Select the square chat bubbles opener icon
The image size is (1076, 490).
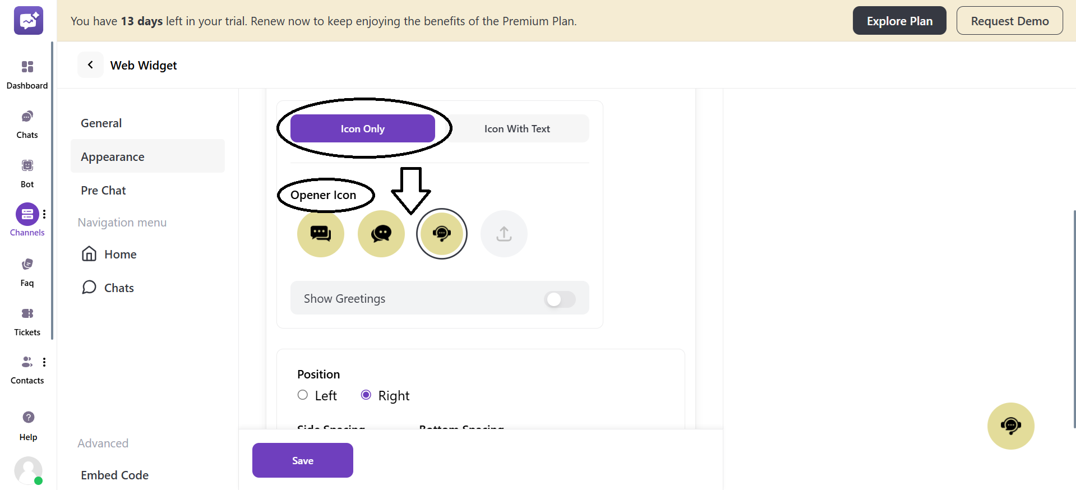pyautogui.click(x=321, y=234)
